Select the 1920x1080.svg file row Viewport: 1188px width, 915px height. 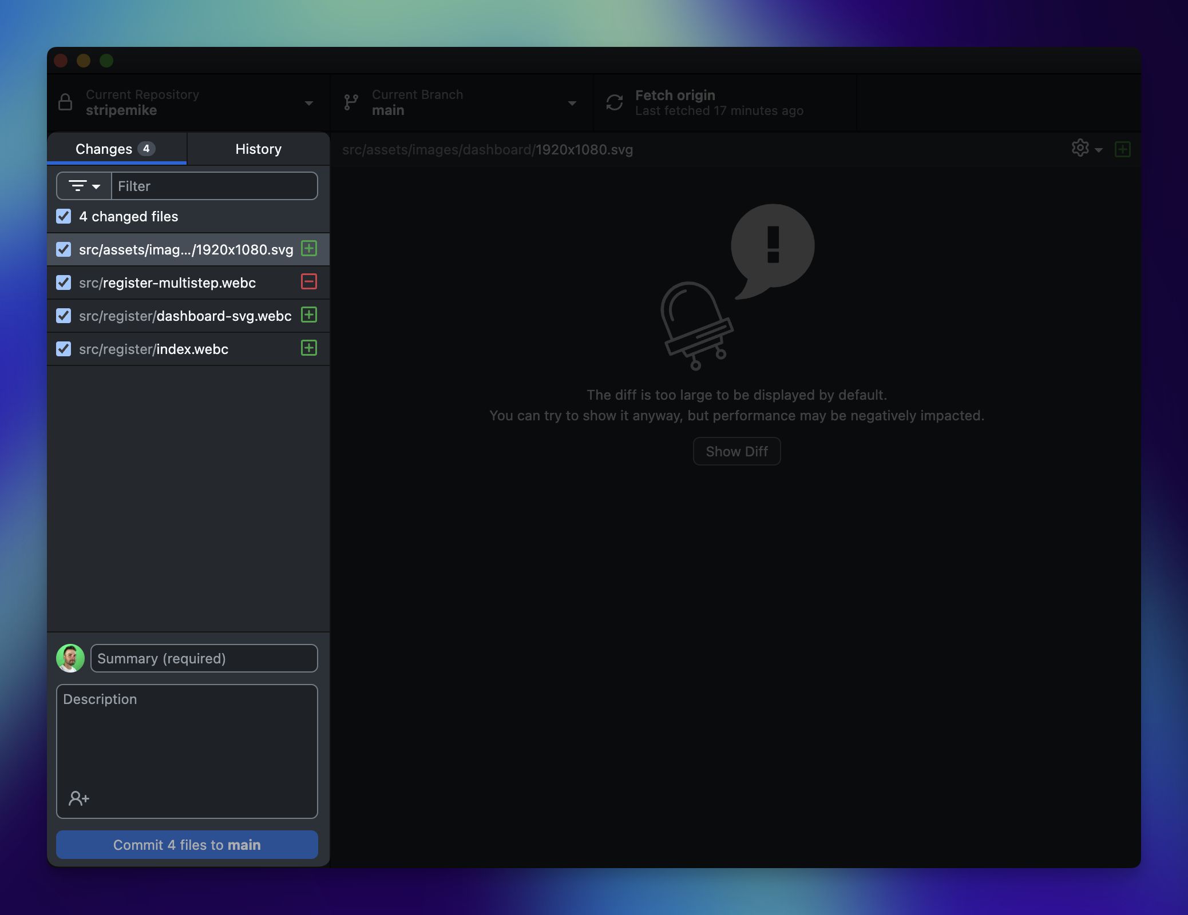188,249
